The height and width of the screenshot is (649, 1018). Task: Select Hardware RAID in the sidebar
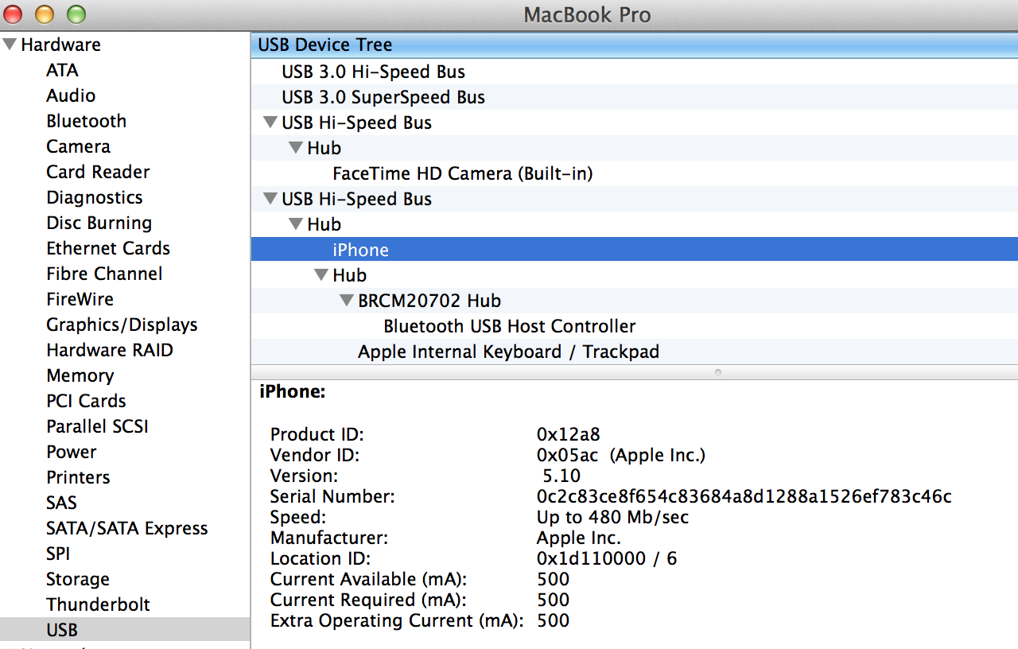click(110, 350)
